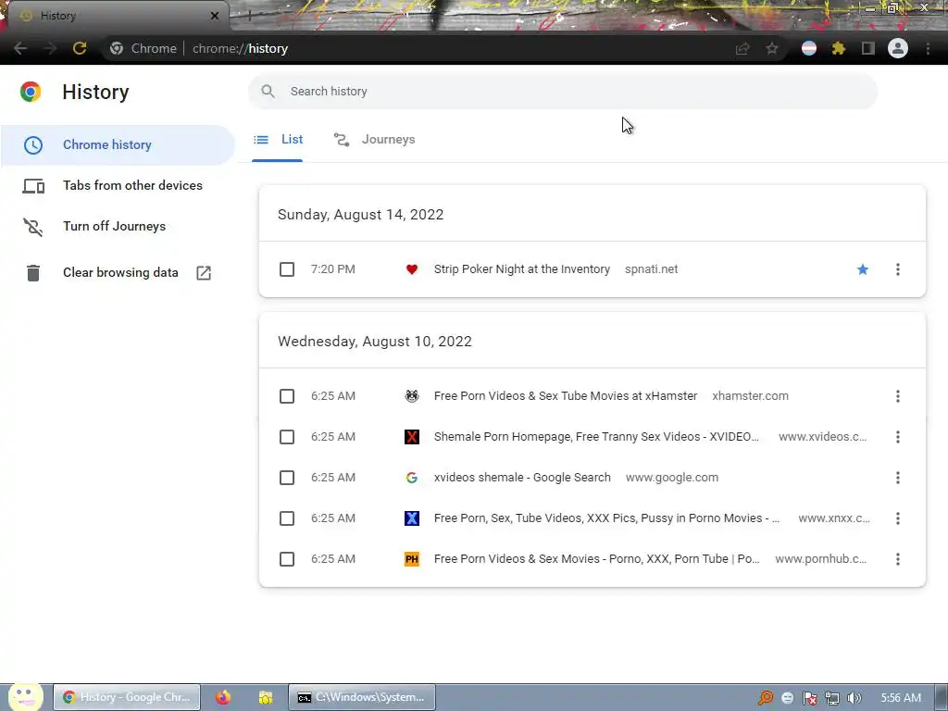Viewport: 948px width, 711px height.
Task: Click the trash icon beside Clear browsing data
Action: click(33, 273)
